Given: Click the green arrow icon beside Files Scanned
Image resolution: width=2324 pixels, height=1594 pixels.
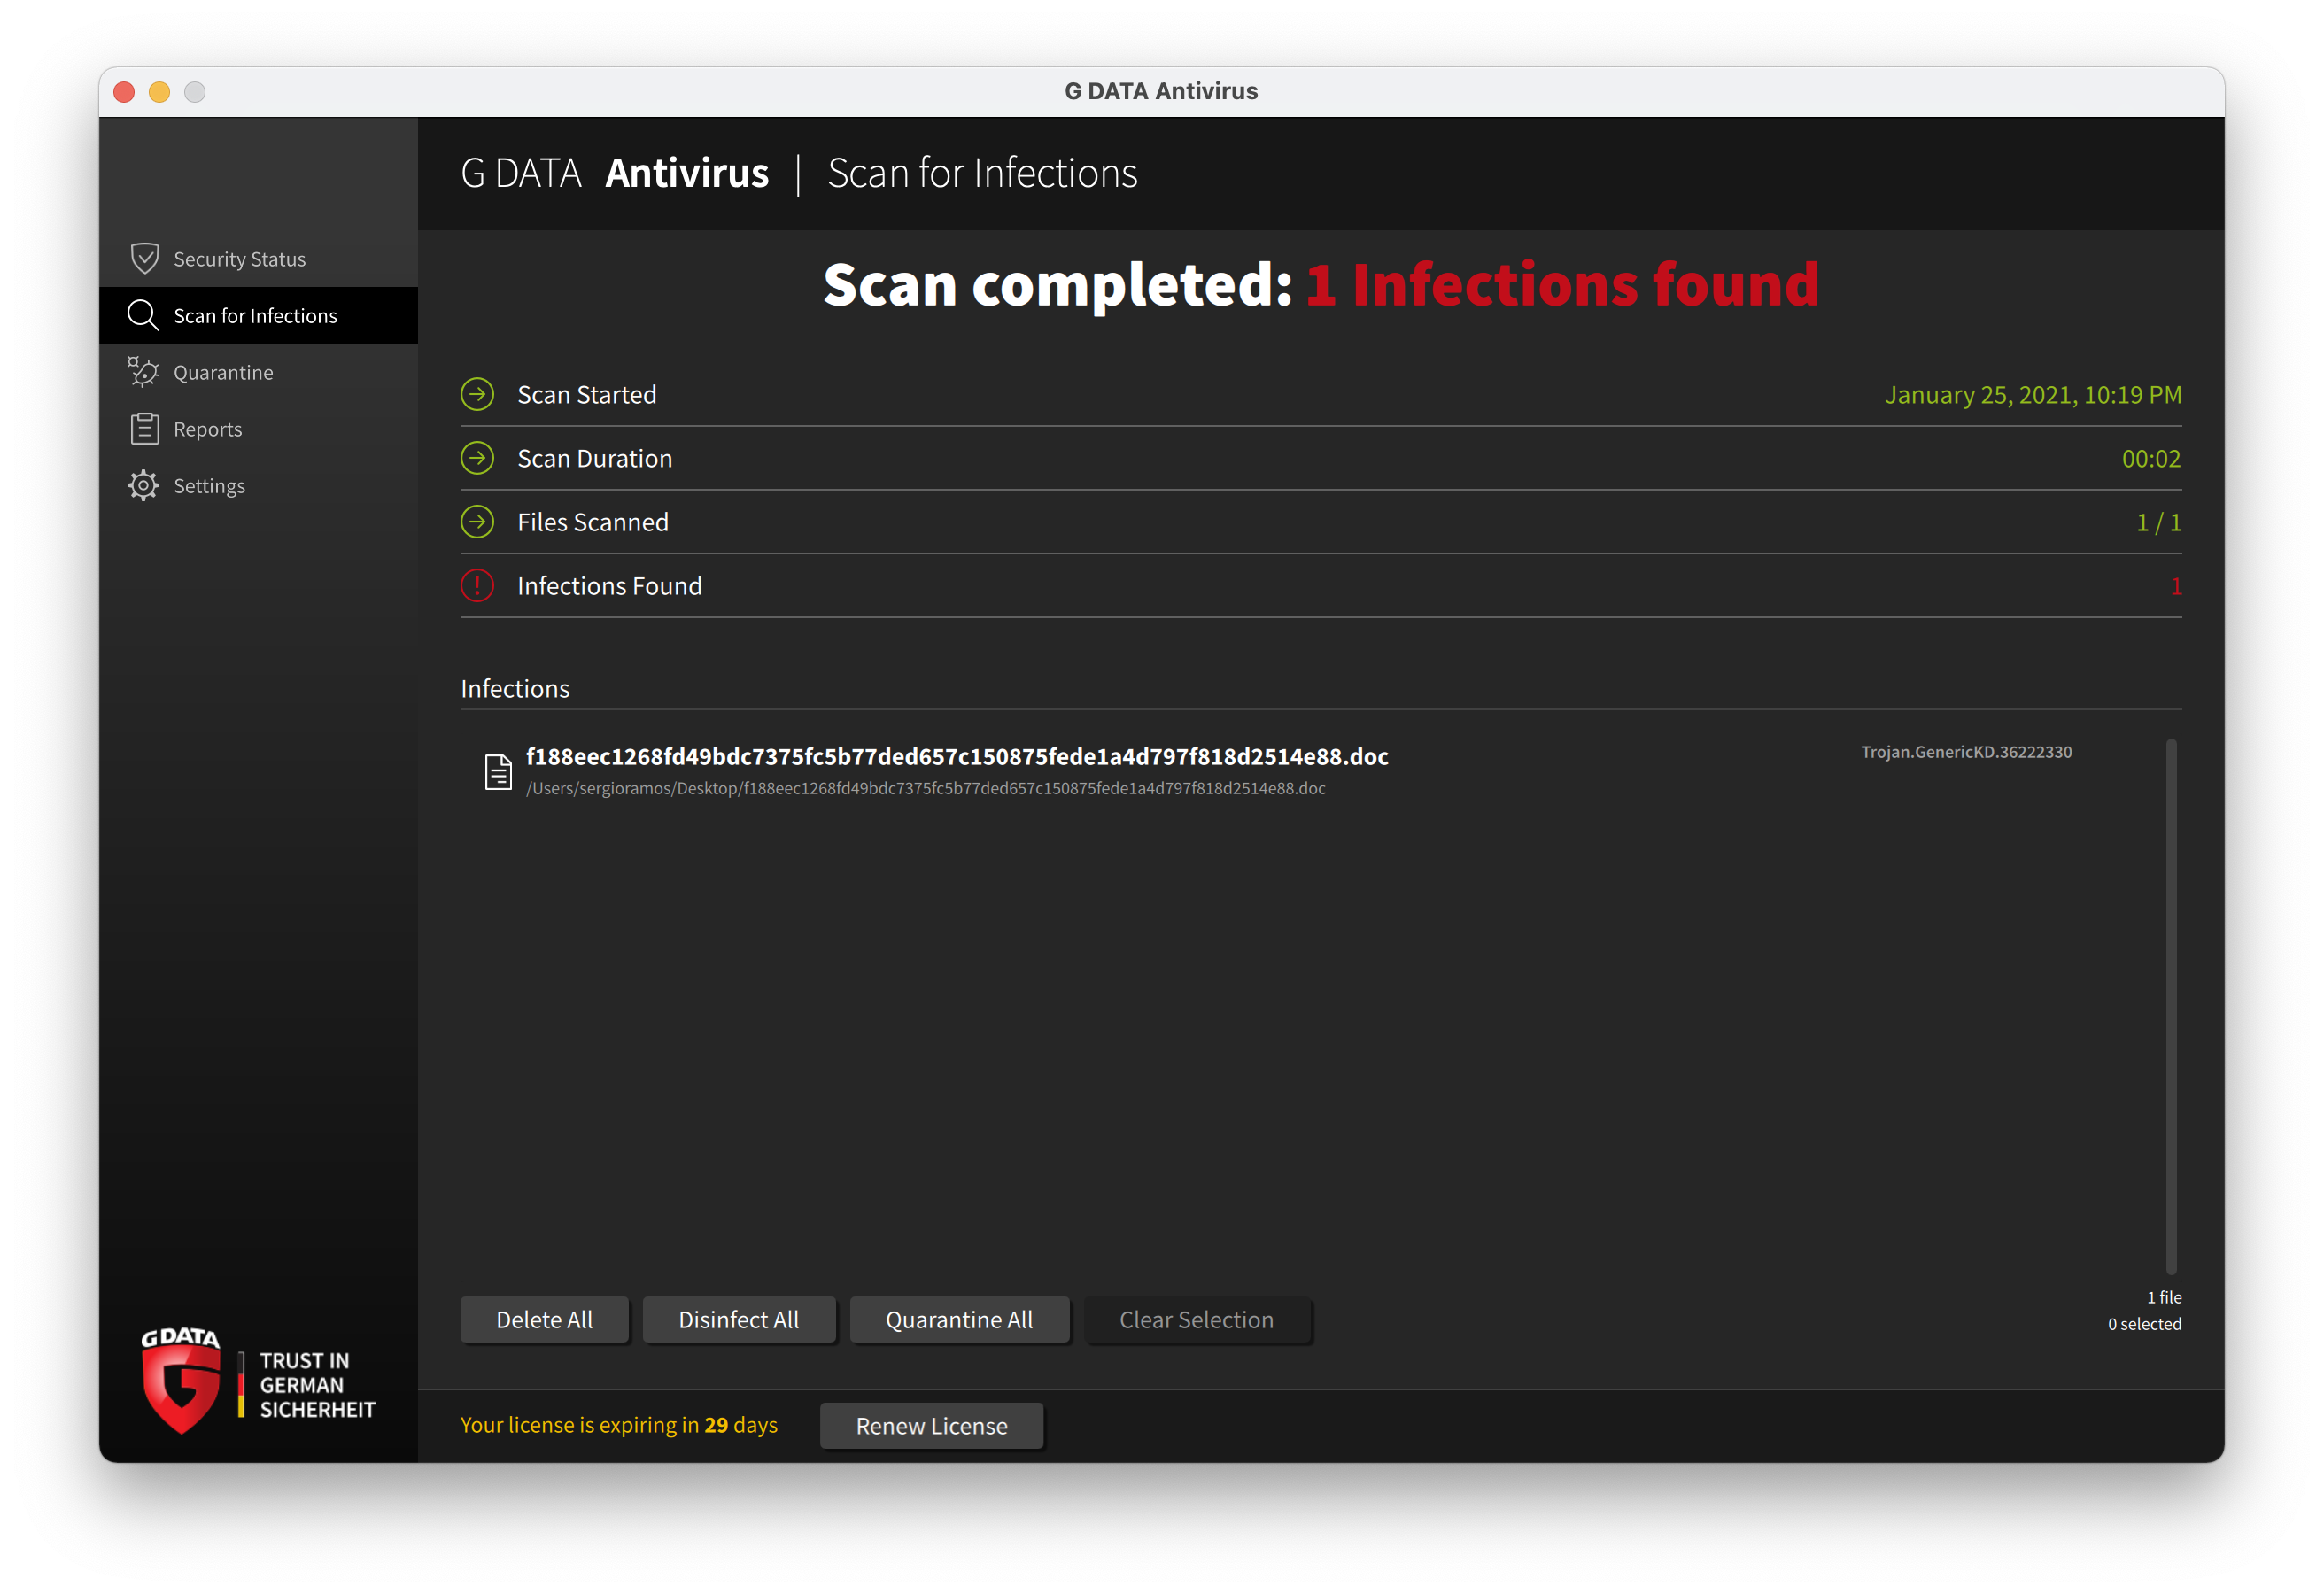Looking at the screenshot, I should point(477,521).
